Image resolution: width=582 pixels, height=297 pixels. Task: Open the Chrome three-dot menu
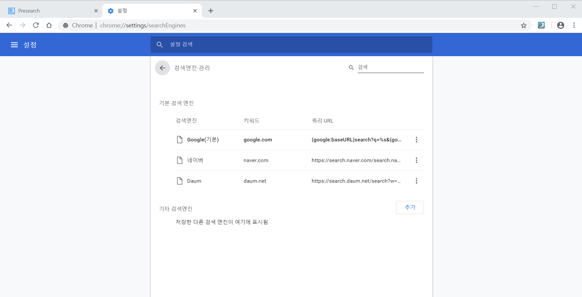point(574,25)
